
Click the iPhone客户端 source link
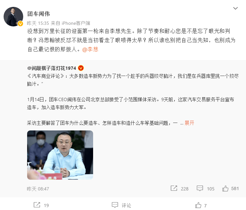coord(76,23)
